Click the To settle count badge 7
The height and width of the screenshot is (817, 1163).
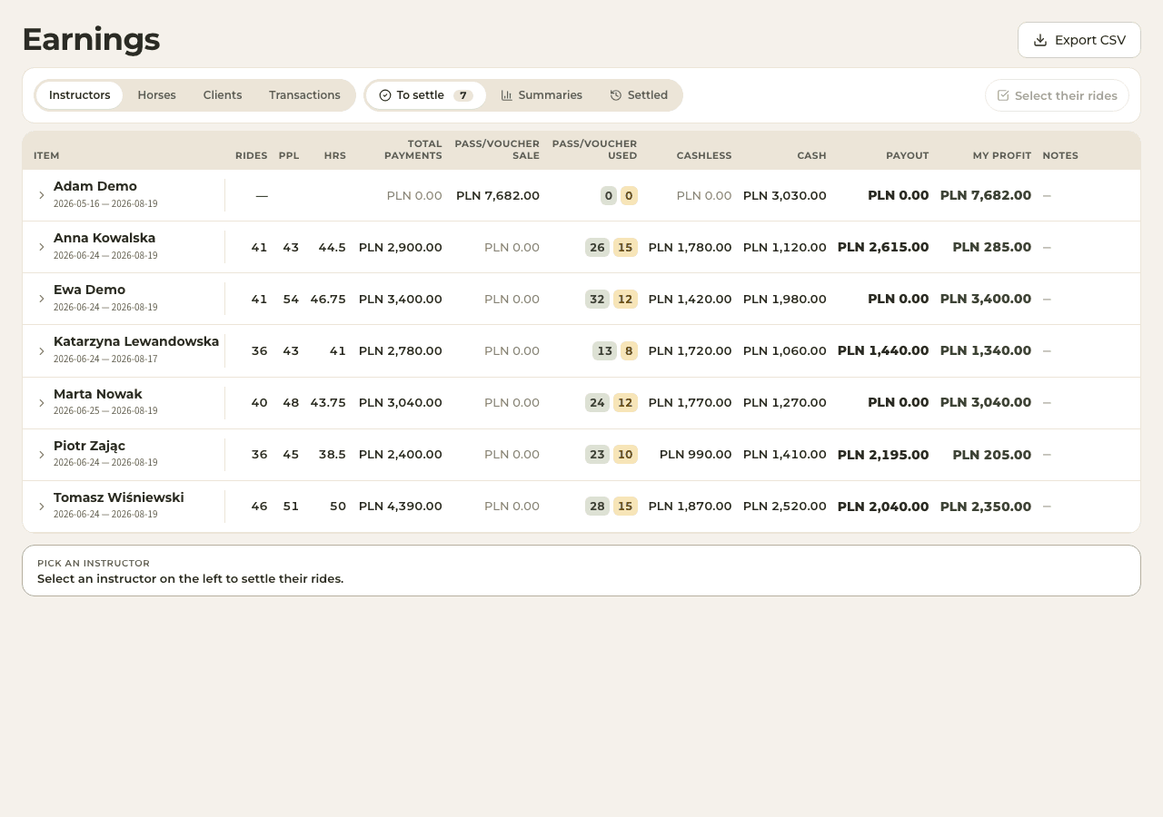pos(463,95)
